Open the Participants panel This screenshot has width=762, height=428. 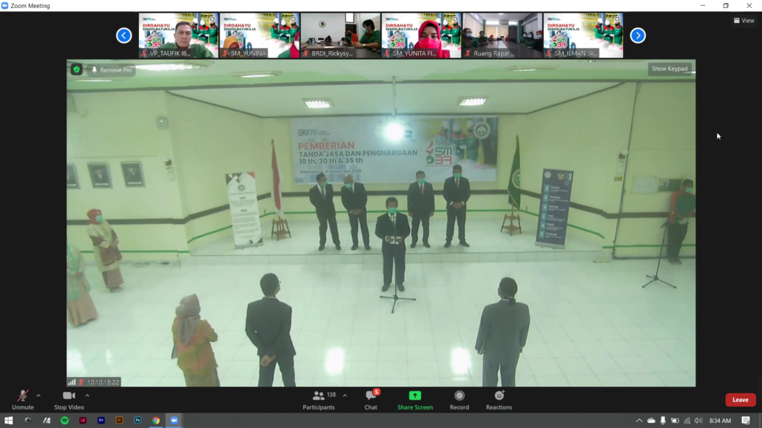(x=319, y=399)
